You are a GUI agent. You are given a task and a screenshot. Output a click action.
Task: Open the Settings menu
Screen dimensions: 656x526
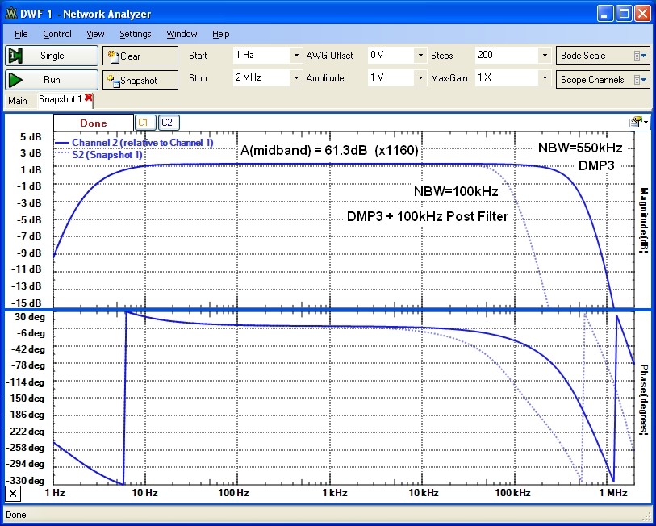tap(135, 34)
